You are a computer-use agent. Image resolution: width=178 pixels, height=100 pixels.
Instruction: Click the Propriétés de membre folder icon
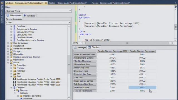click(21, 96)
